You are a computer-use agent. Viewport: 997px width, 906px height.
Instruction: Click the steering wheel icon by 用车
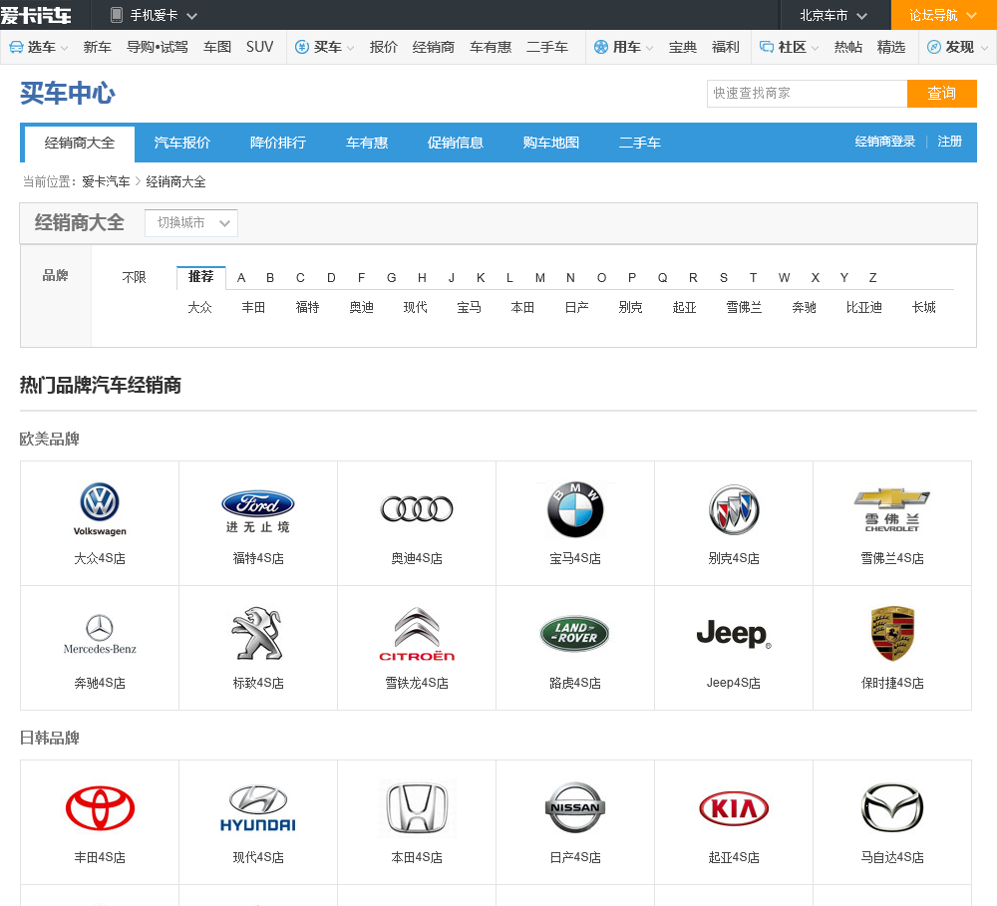point(601,47)
